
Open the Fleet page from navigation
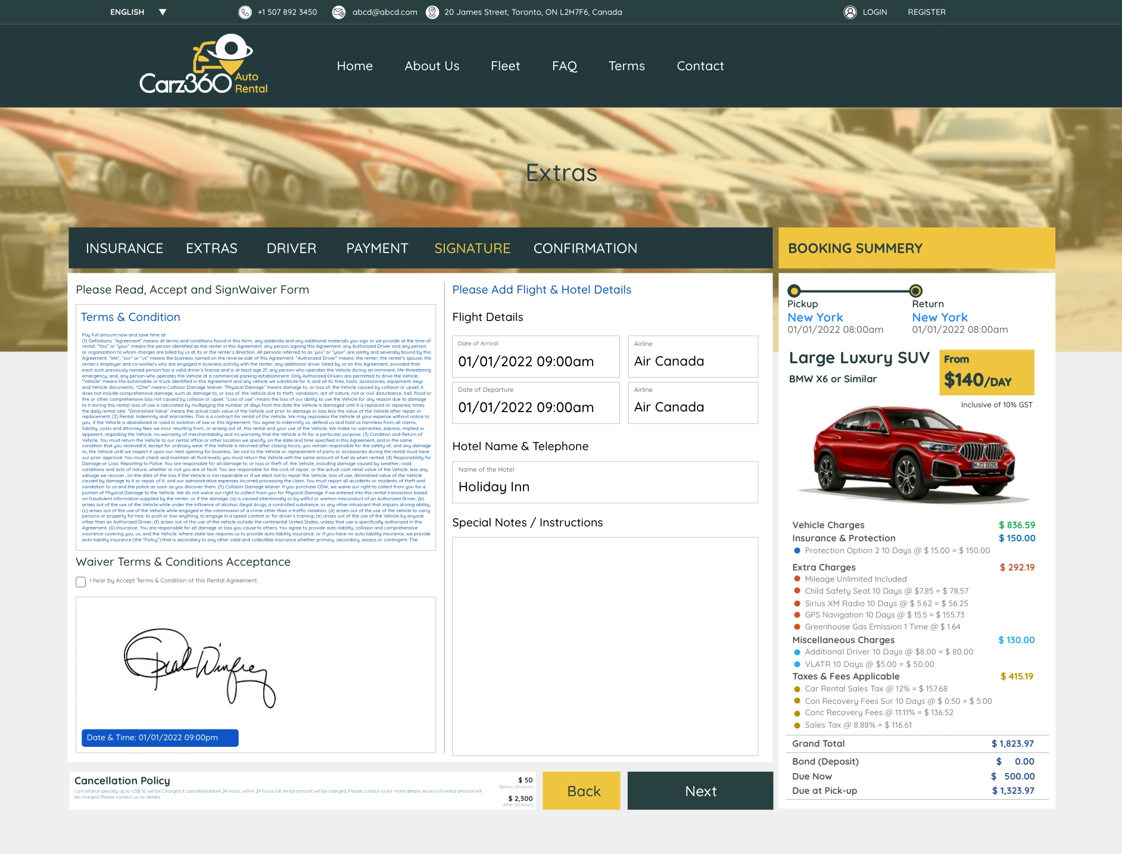[505, 66]
